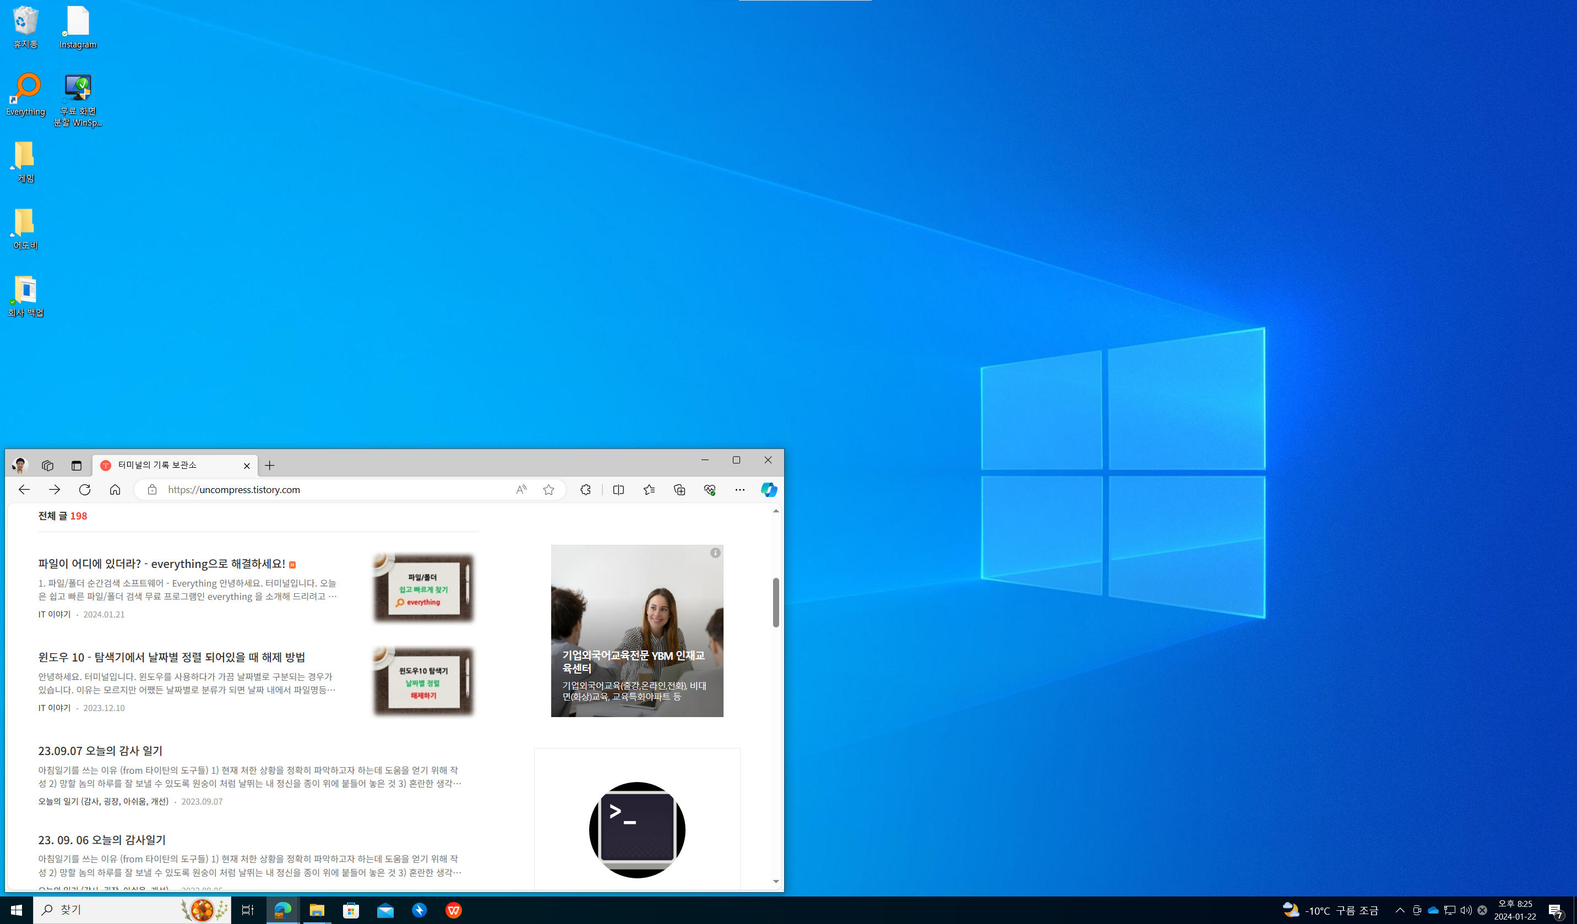Open Browser essentials heart icon
1577x924 pixels.
pyautogui.click(x=710, y=490)
